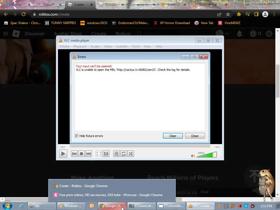Screen dimensions: 280x210
Task: Open the VLC Video menu
Action: (108, 46)
